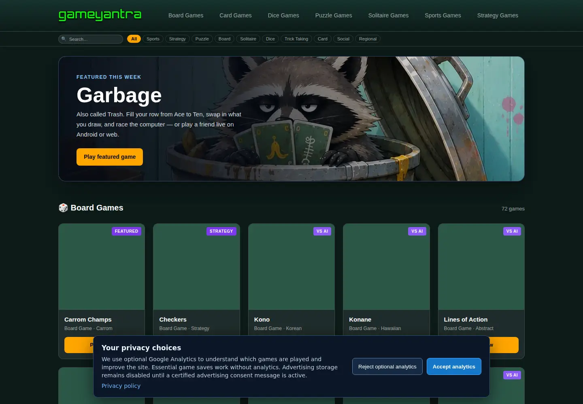Filter games by Strategy chip
583x404 pixels.
177,39
